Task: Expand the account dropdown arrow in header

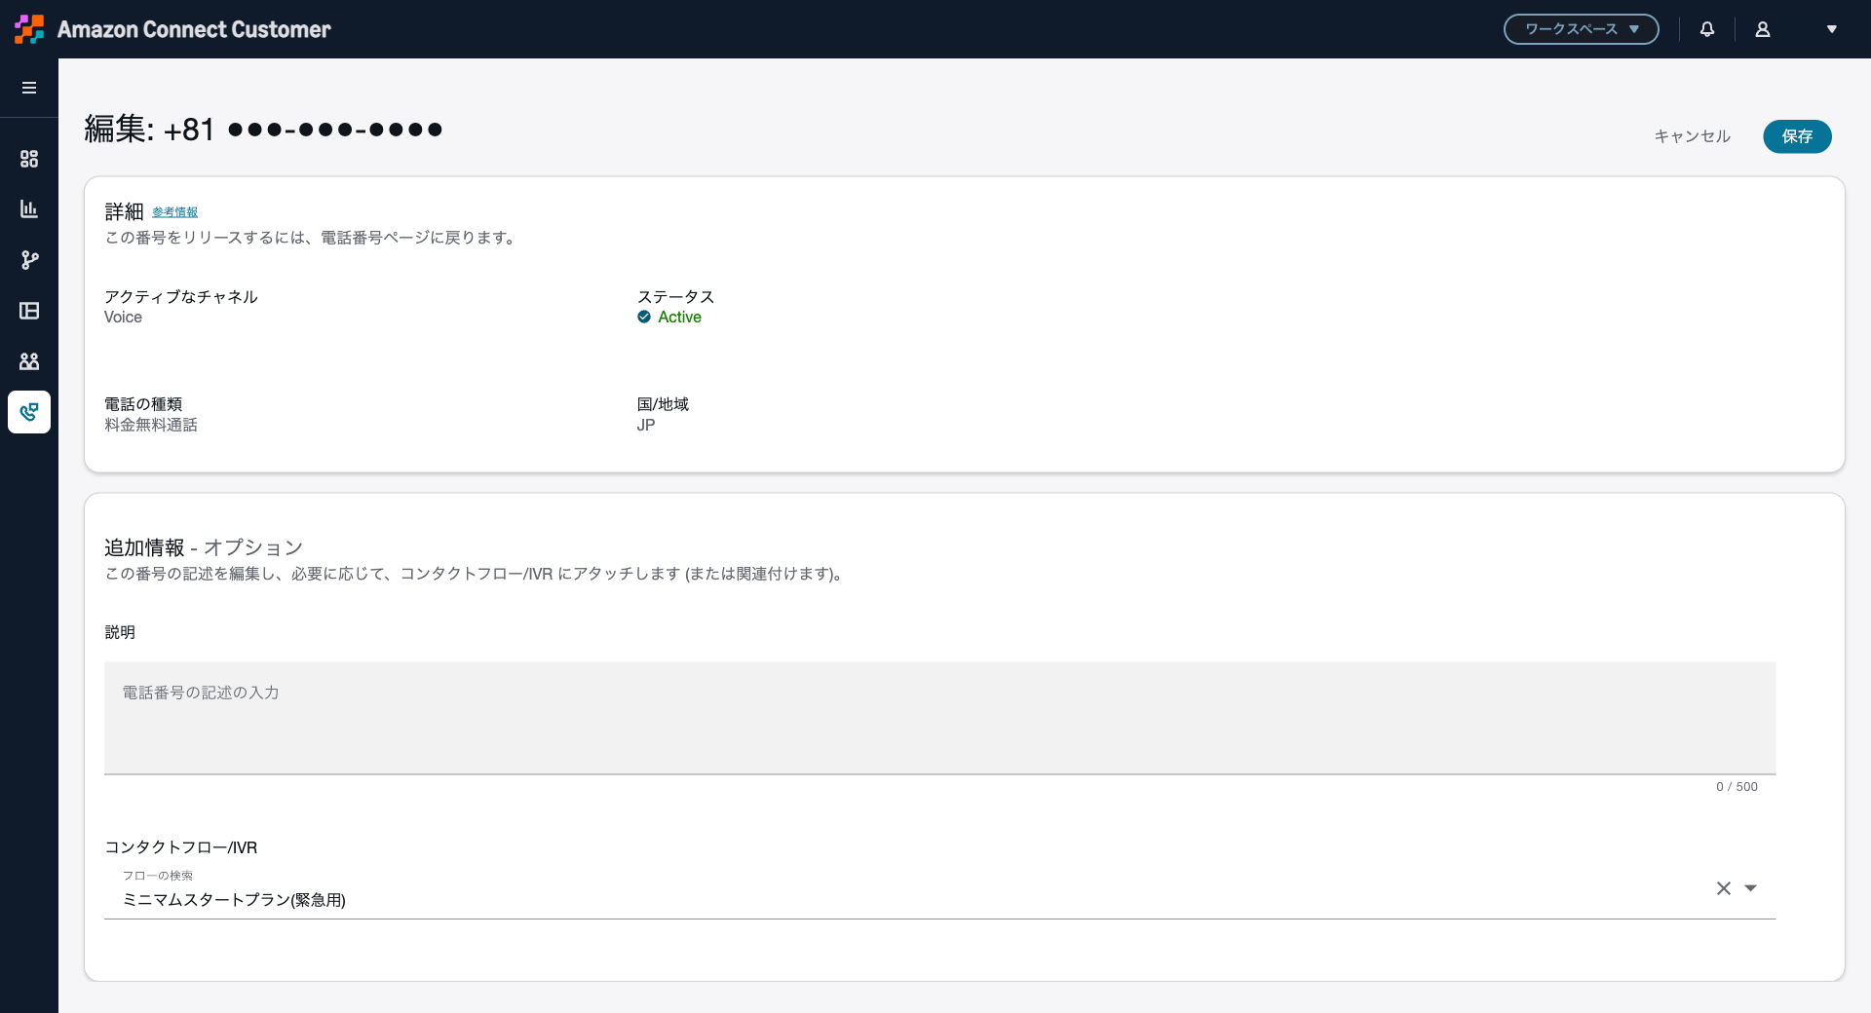Action: click(x=1832, y=29)
